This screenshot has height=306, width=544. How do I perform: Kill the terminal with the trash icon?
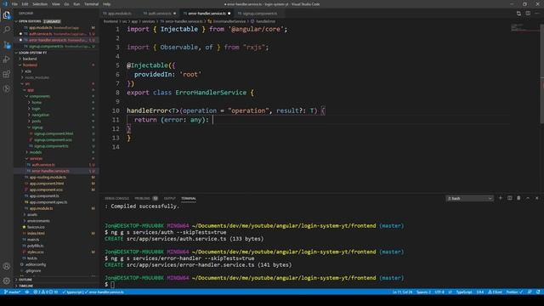518,198
